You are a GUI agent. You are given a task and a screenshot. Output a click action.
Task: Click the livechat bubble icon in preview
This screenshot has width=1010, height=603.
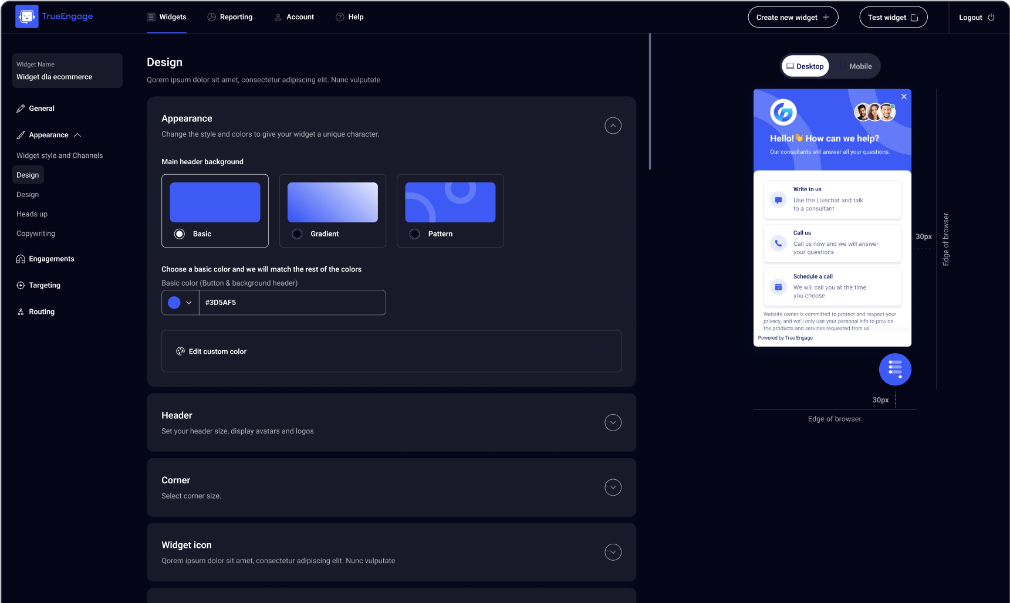(778, 200)
